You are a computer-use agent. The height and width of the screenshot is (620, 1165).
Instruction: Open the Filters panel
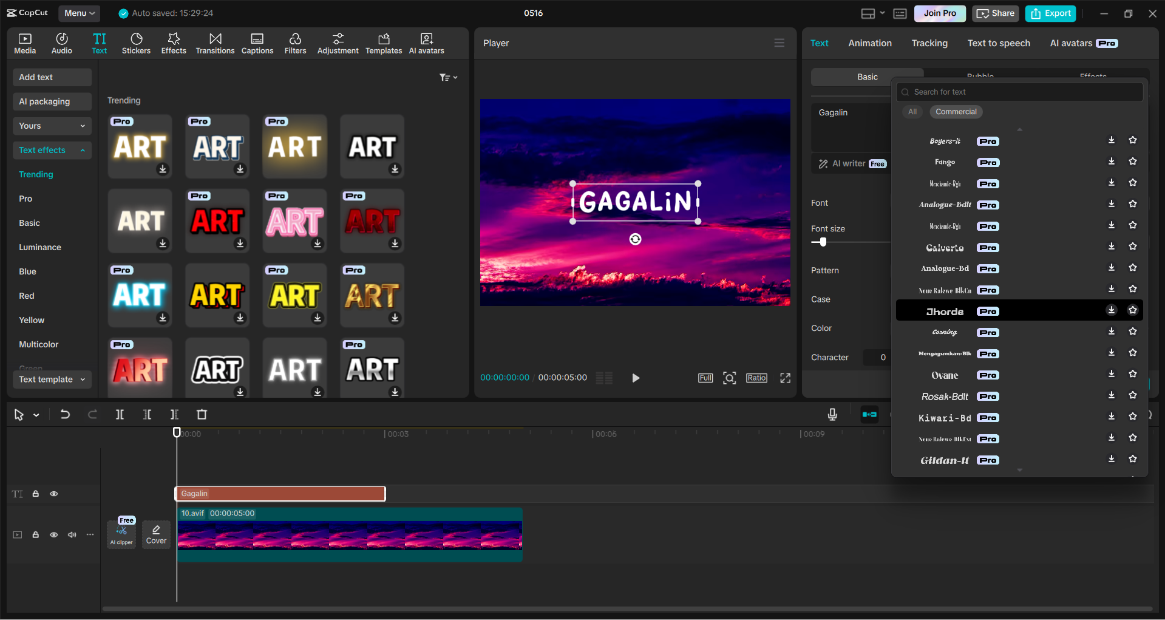pos(295,43)
